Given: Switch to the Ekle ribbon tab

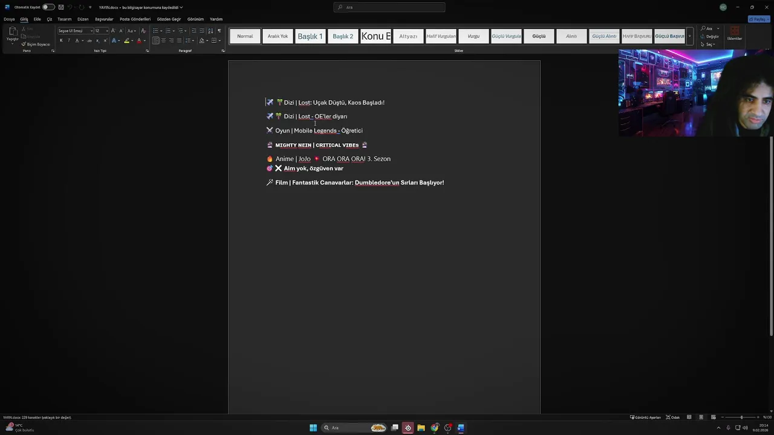Looking at the screenshot, I should [x=37, y=19].
